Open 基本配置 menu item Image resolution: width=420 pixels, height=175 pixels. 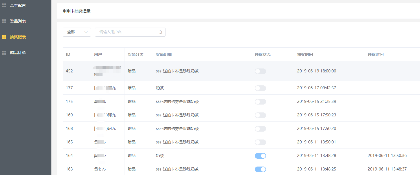pyautogui.click(x=18, y=5)
